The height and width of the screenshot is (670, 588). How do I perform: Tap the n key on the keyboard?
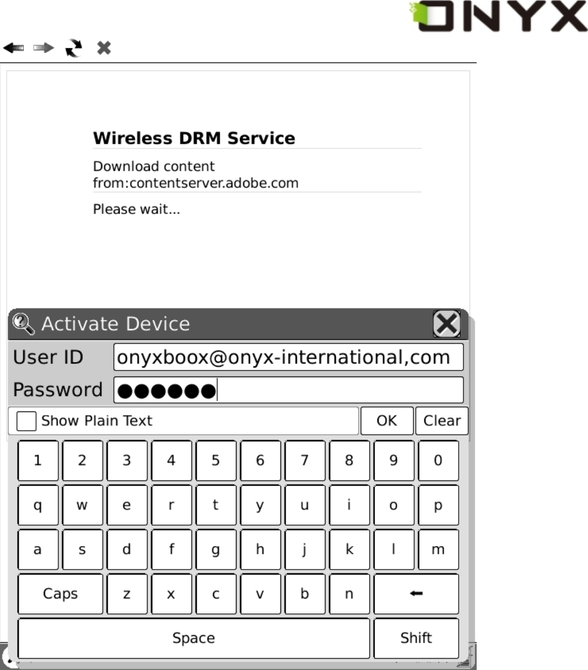[x=350, y=594]
